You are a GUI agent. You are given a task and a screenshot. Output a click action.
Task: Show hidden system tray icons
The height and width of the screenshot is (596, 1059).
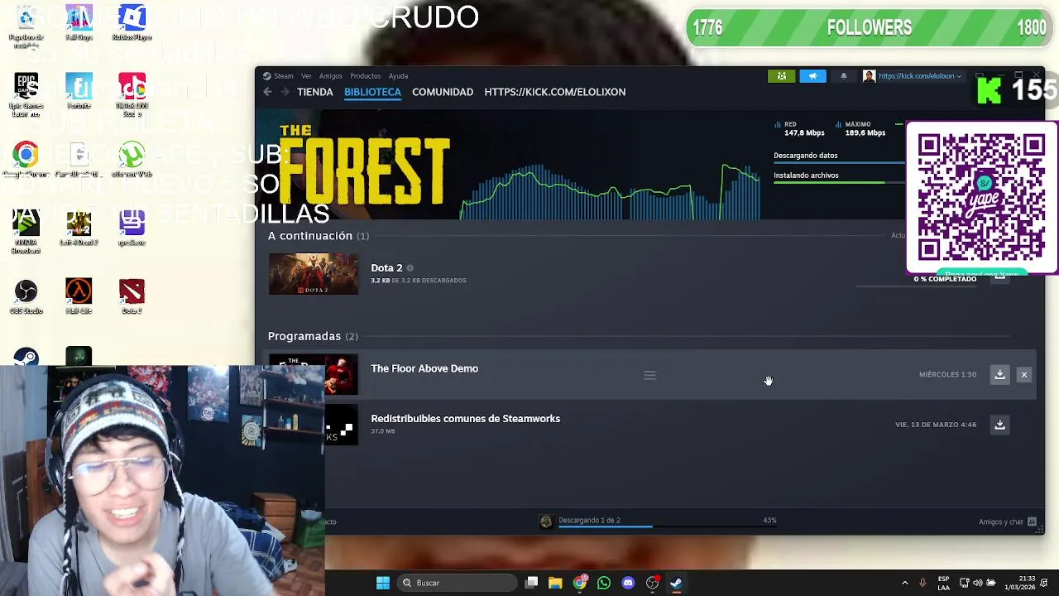click(904, 583)
